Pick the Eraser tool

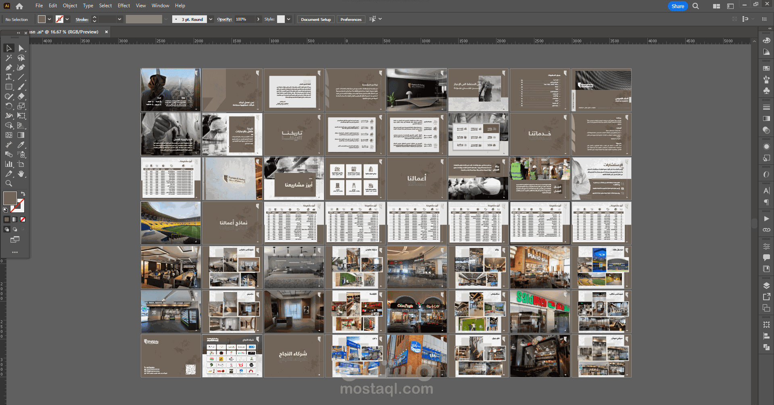click(21, 97)
